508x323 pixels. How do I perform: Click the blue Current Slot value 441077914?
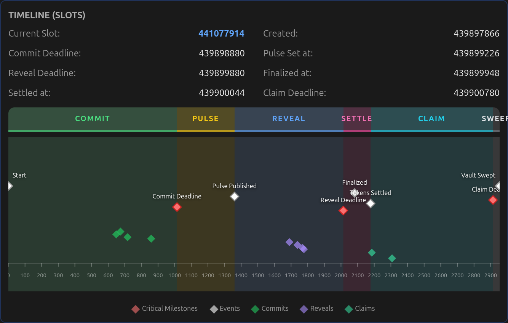point(222,34)
